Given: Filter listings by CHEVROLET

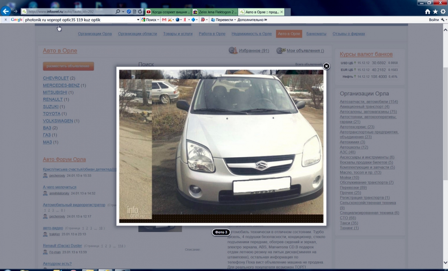Looking at the screenshot, I should (56, 78).
